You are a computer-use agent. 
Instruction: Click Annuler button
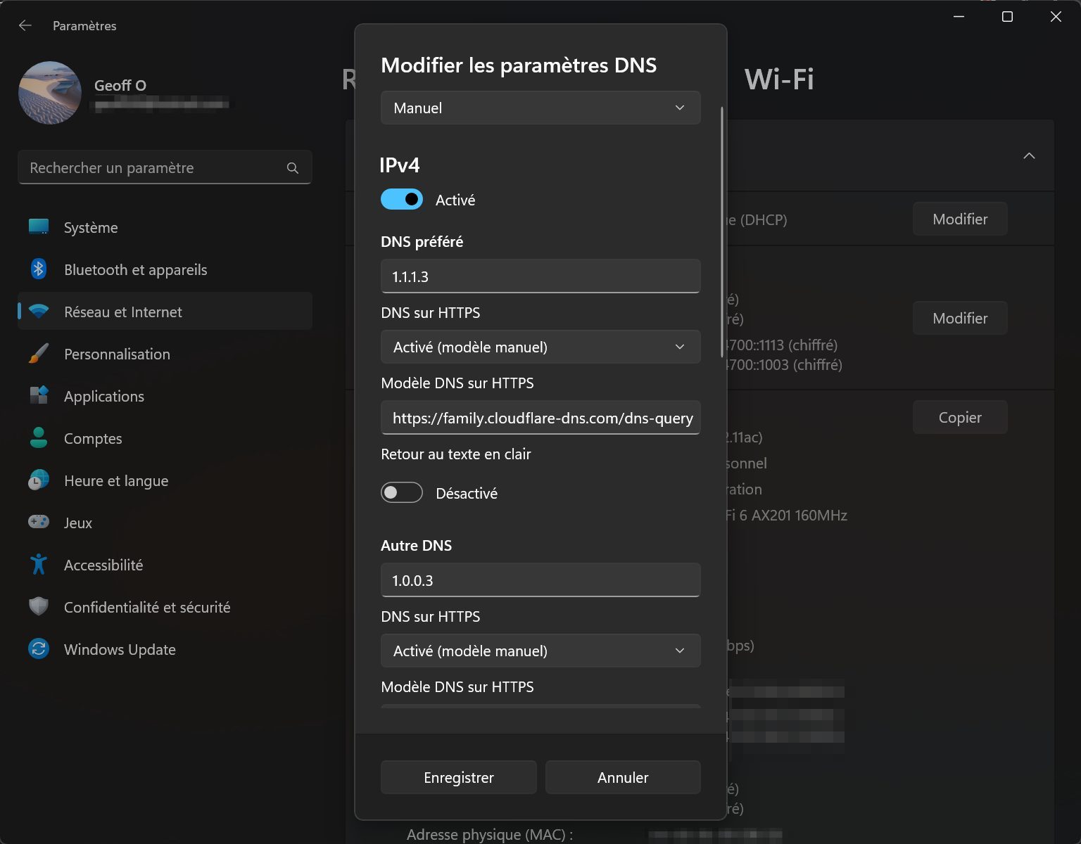coord(623,777)
